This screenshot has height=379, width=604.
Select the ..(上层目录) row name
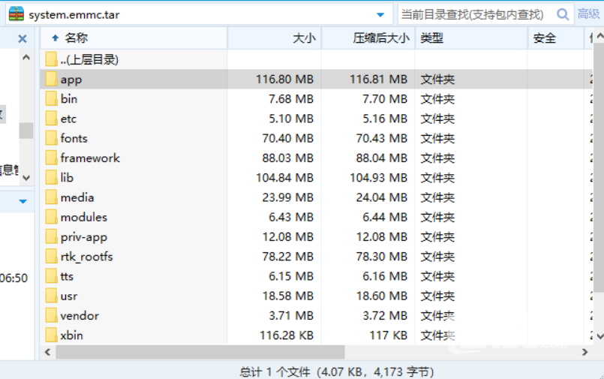click(x=89, y=59)
